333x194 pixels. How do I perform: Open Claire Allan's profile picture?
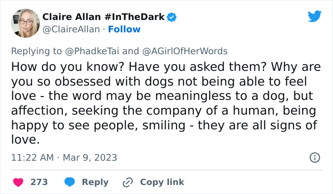(26, 23)
